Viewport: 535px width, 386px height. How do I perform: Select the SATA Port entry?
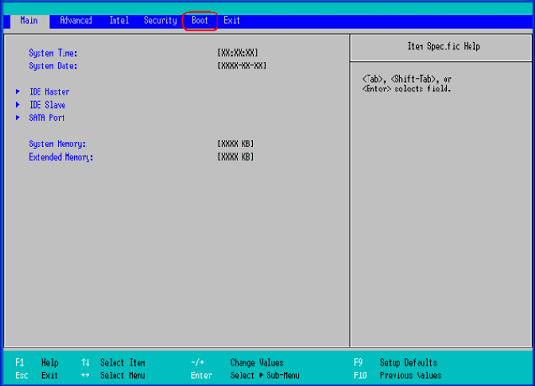[47, 117]
